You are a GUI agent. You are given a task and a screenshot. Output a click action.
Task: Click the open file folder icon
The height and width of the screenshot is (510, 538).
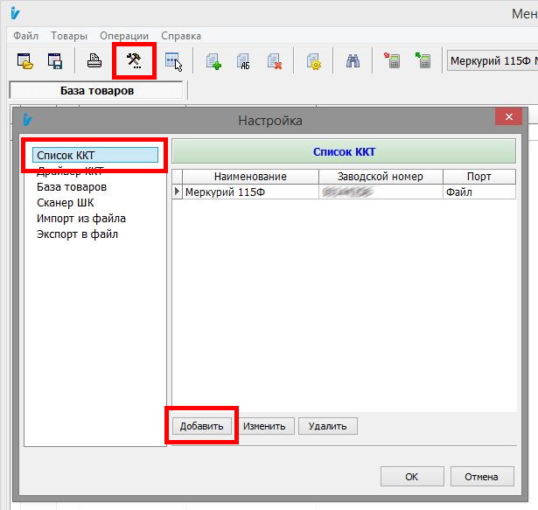coord(25,61)
